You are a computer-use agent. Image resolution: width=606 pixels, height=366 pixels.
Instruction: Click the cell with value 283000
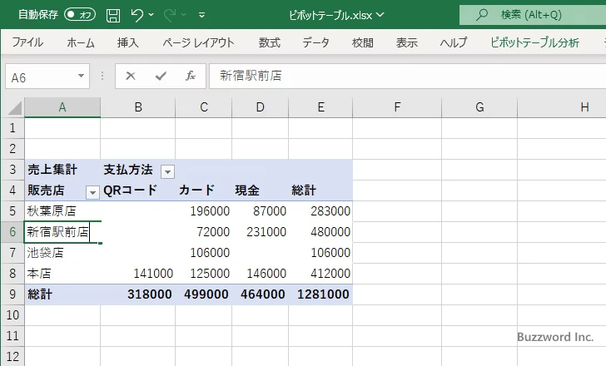point(320,210)
